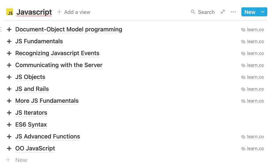This screenshot has width=274, height=168.
Task: Click the + icon next to JS Fundamentals
Action: pyautogui.click(x=9, y=41)
